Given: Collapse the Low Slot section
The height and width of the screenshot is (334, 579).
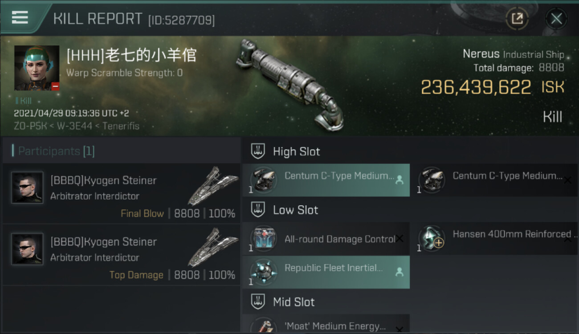Looking at the screenshot, I should [258, 210].
